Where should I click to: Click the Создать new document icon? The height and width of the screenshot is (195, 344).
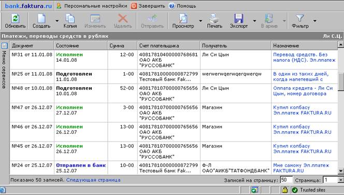(41, 19)
